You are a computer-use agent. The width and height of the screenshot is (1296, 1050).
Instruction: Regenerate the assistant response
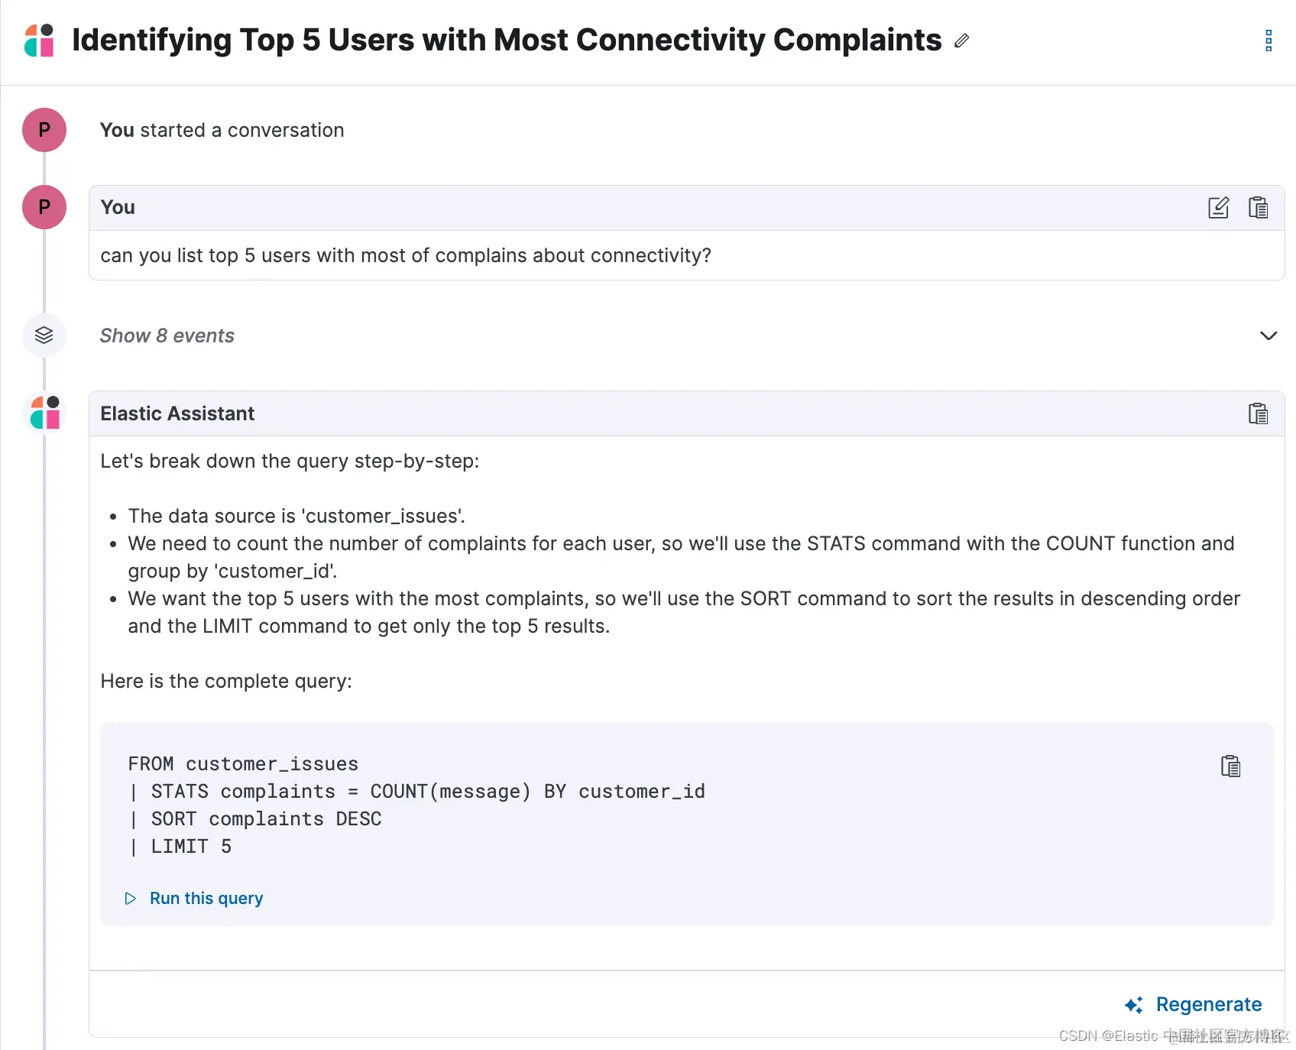click(1208, 1005)
